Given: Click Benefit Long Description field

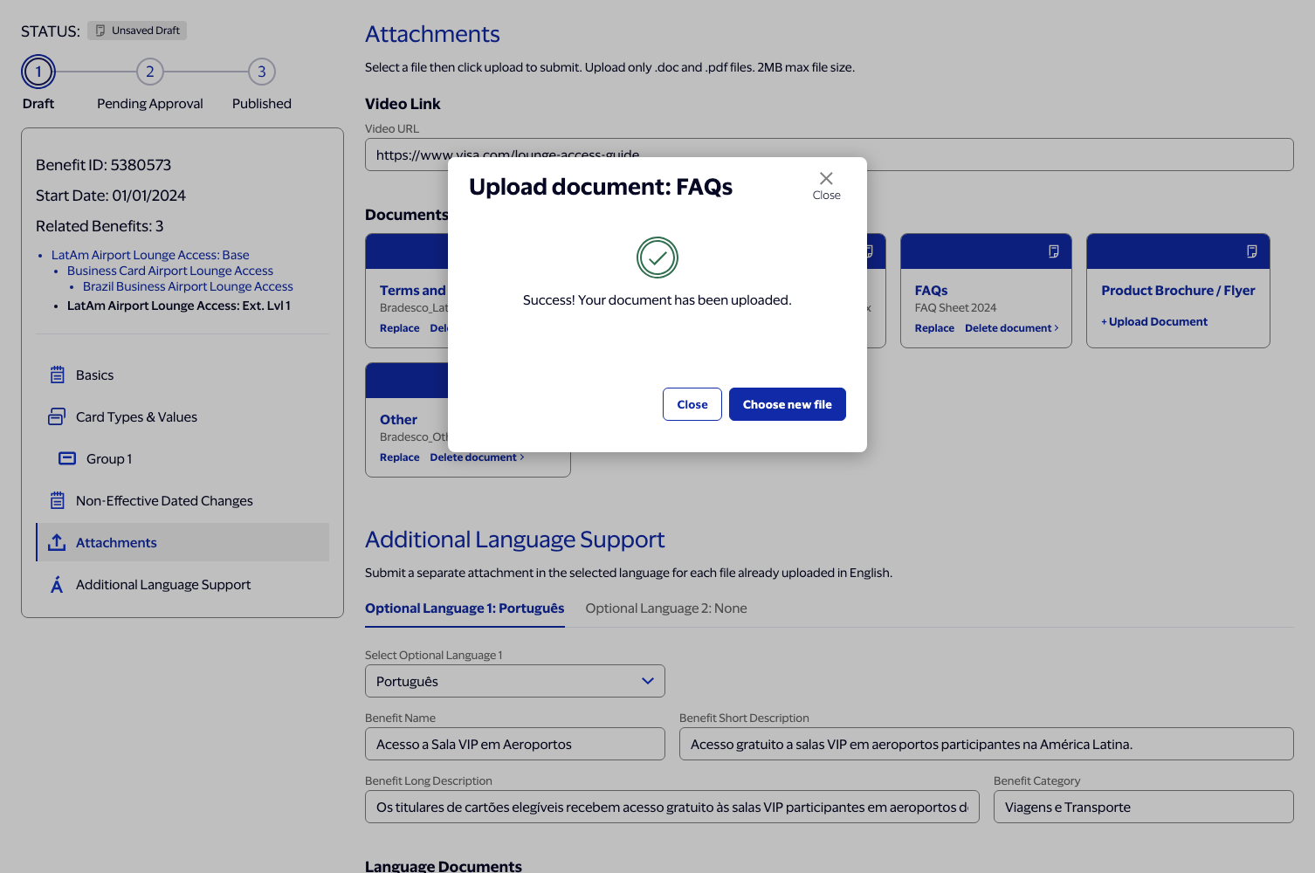Looking at the screenshot, I should coord(672,807).
